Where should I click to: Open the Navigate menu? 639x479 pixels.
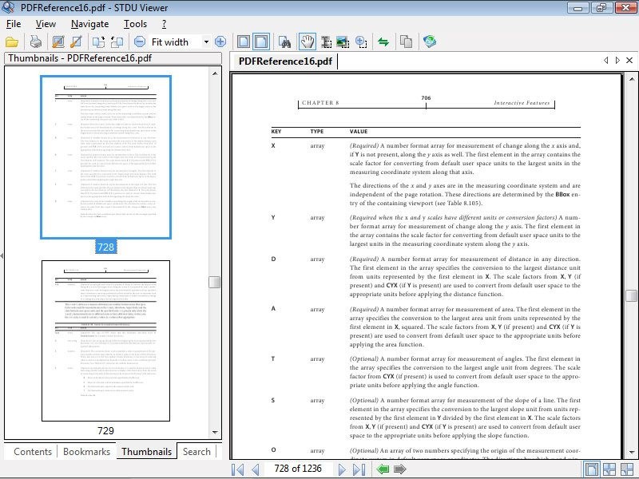(x=89, y=24)
